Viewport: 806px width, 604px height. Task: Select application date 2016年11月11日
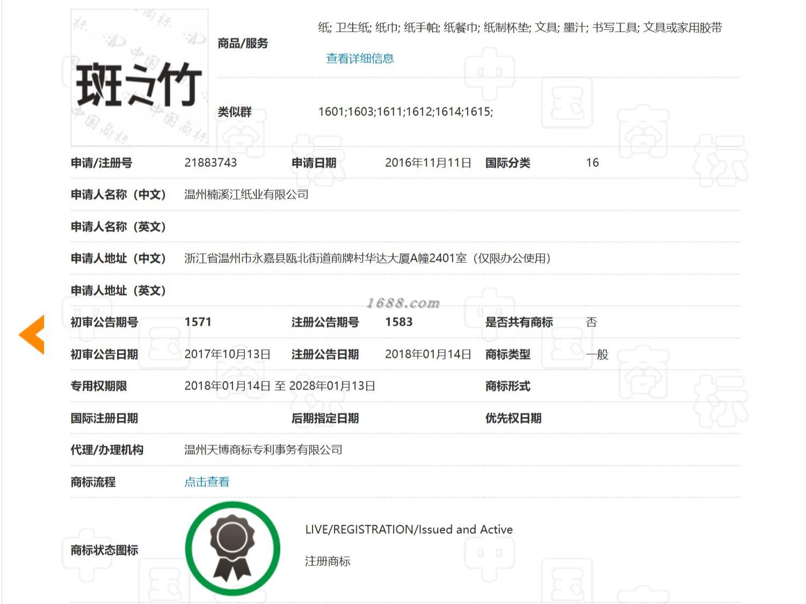click(x=428, y=163)
